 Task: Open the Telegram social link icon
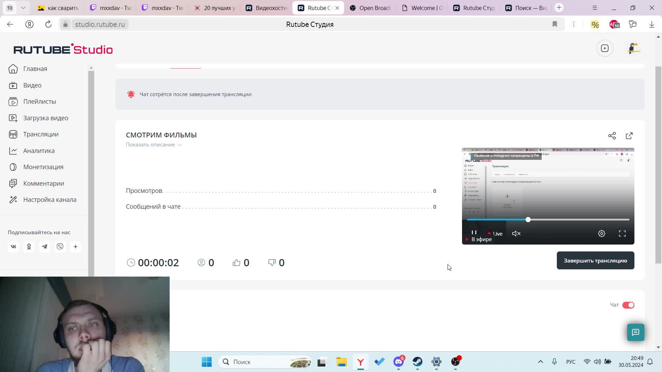[44, 247]
